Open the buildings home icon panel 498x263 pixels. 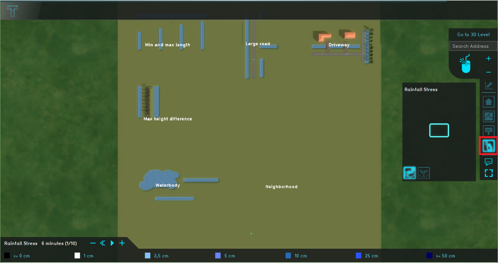pos(489,102)
